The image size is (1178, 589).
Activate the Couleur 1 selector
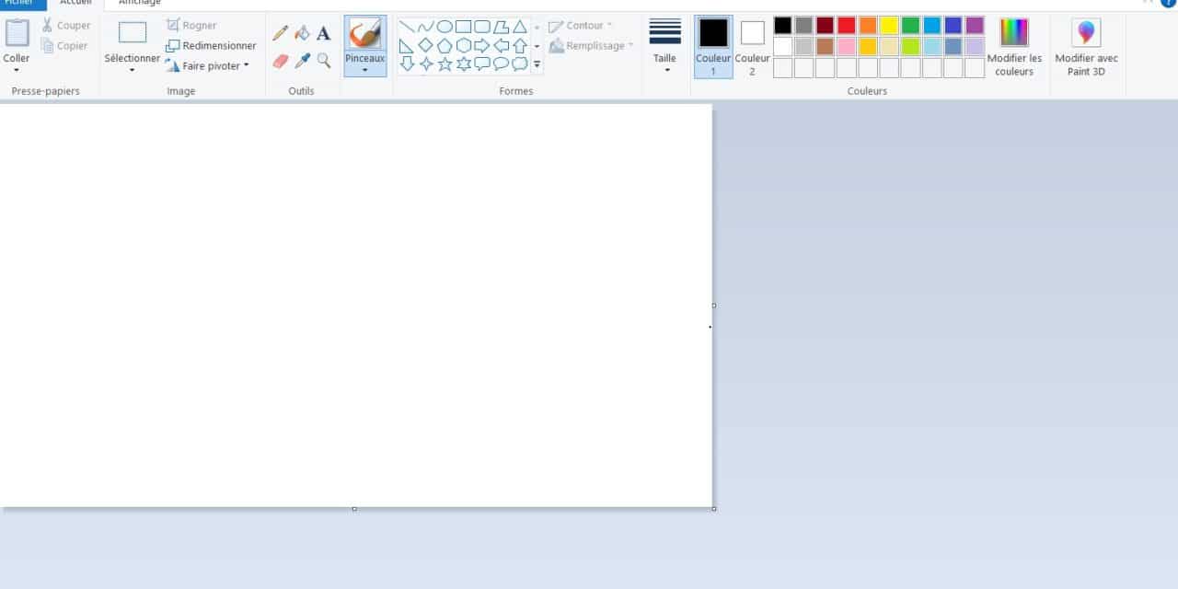(x=713, y=46)
